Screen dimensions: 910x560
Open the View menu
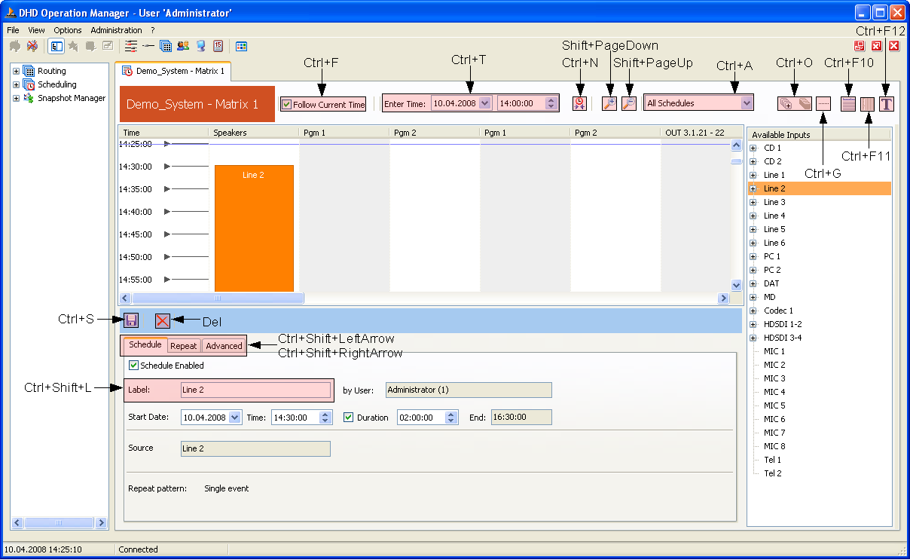[37, 30]
